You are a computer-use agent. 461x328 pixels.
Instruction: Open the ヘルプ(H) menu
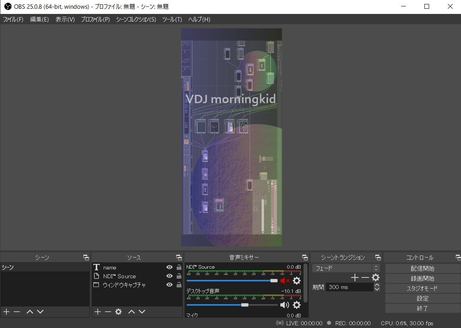pos(199,20)
